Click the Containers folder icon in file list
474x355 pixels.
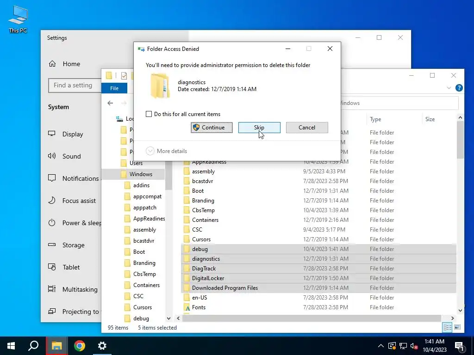tap(187, 220)
